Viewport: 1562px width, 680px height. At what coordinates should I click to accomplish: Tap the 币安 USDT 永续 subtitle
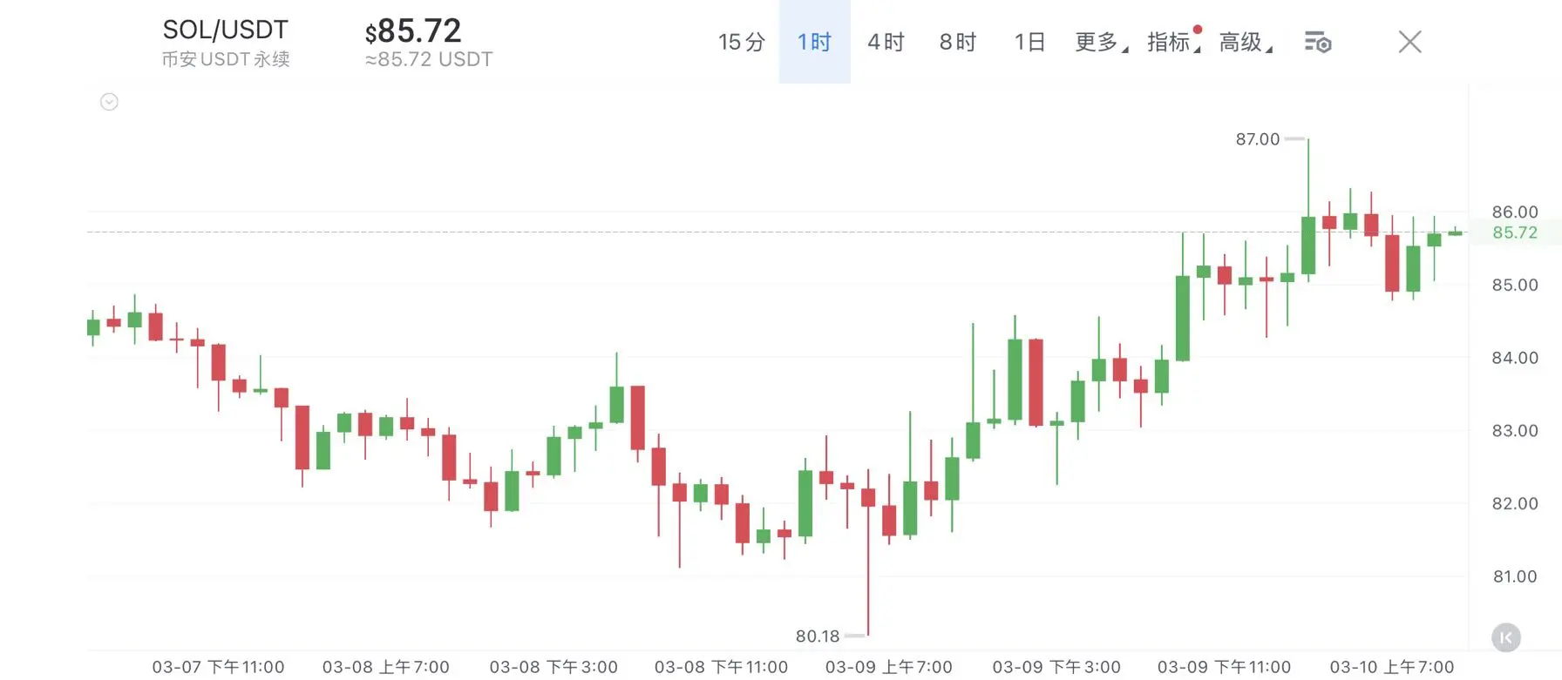click(226, 59)
